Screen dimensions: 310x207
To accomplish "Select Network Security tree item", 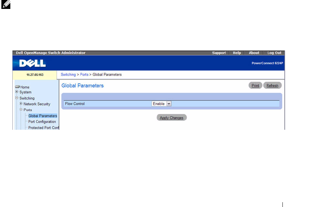I will tap(37, 104).
